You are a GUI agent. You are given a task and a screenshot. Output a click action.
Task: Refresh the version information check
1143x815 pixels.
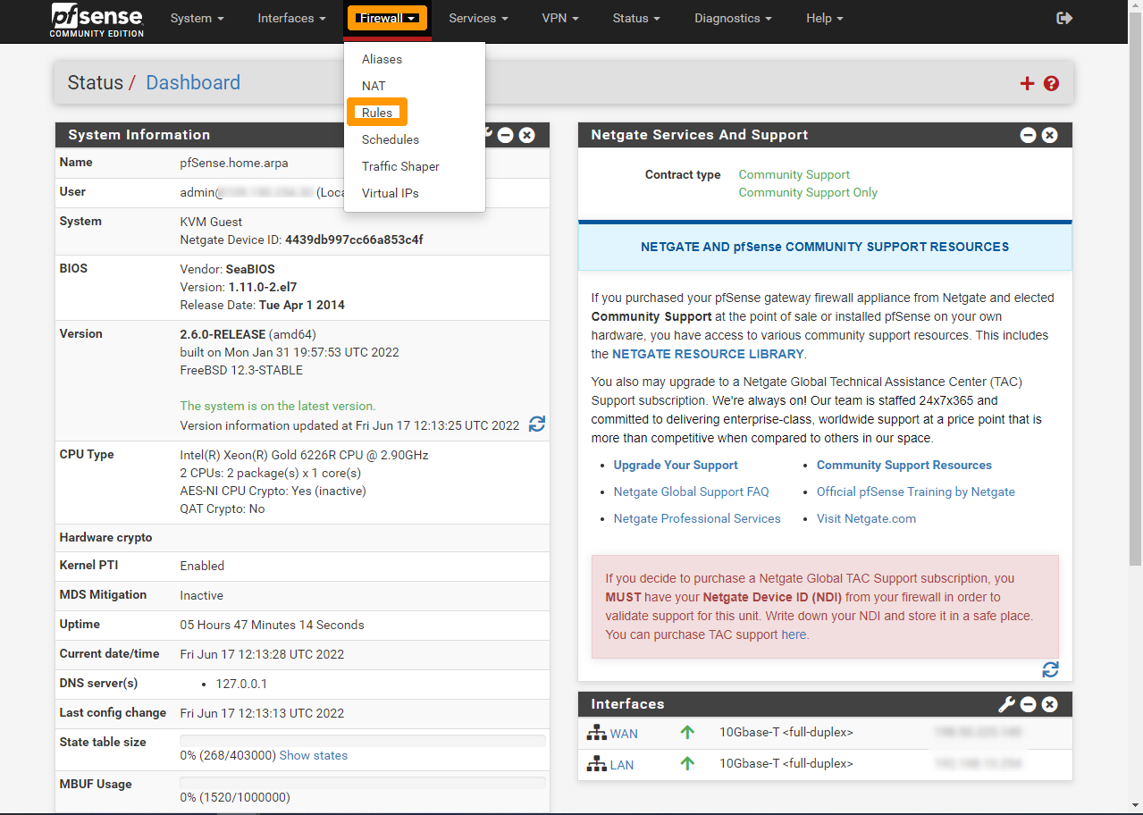tap(536, 424)
